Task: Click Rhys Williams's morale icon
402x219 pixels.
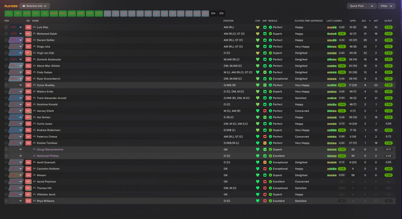Action: coord(270,201)
